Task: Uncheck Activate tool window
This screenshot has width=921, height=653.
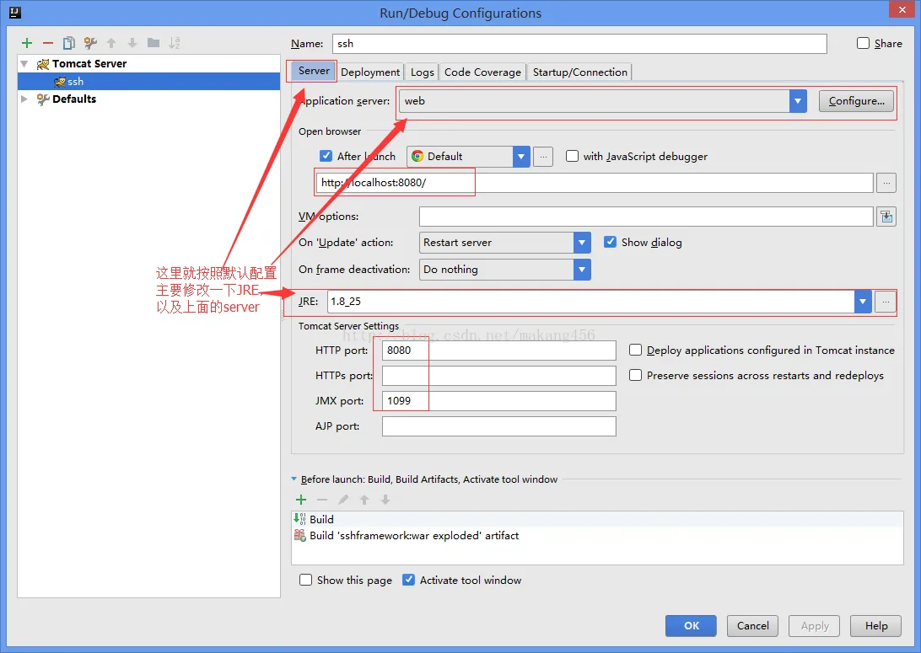Action: pyautogui.click(x=408, y=580)
